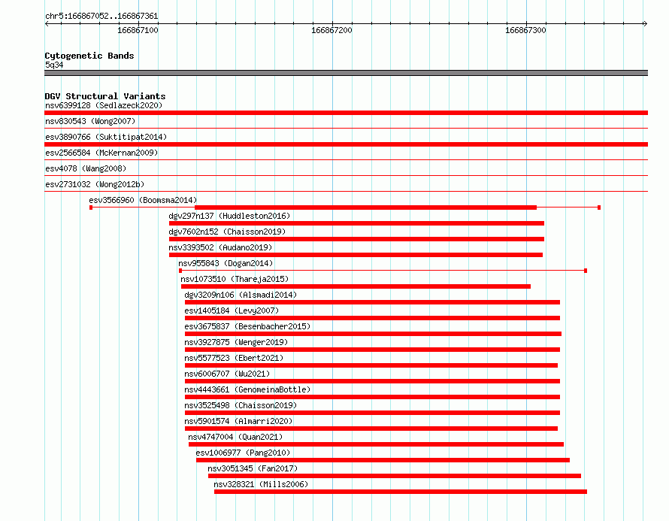Screen dimensions: 669x521
Task: Click the red bar under nsv1073510 (Thareja2015)
Action: (356, 286)
